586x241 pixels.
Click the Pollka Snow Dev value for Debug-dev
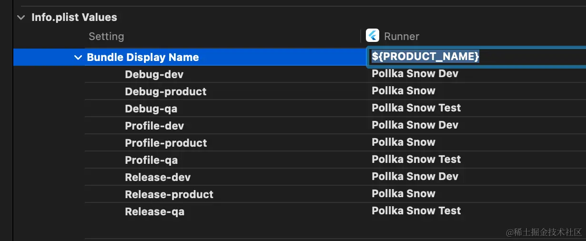tap(414, 74)
